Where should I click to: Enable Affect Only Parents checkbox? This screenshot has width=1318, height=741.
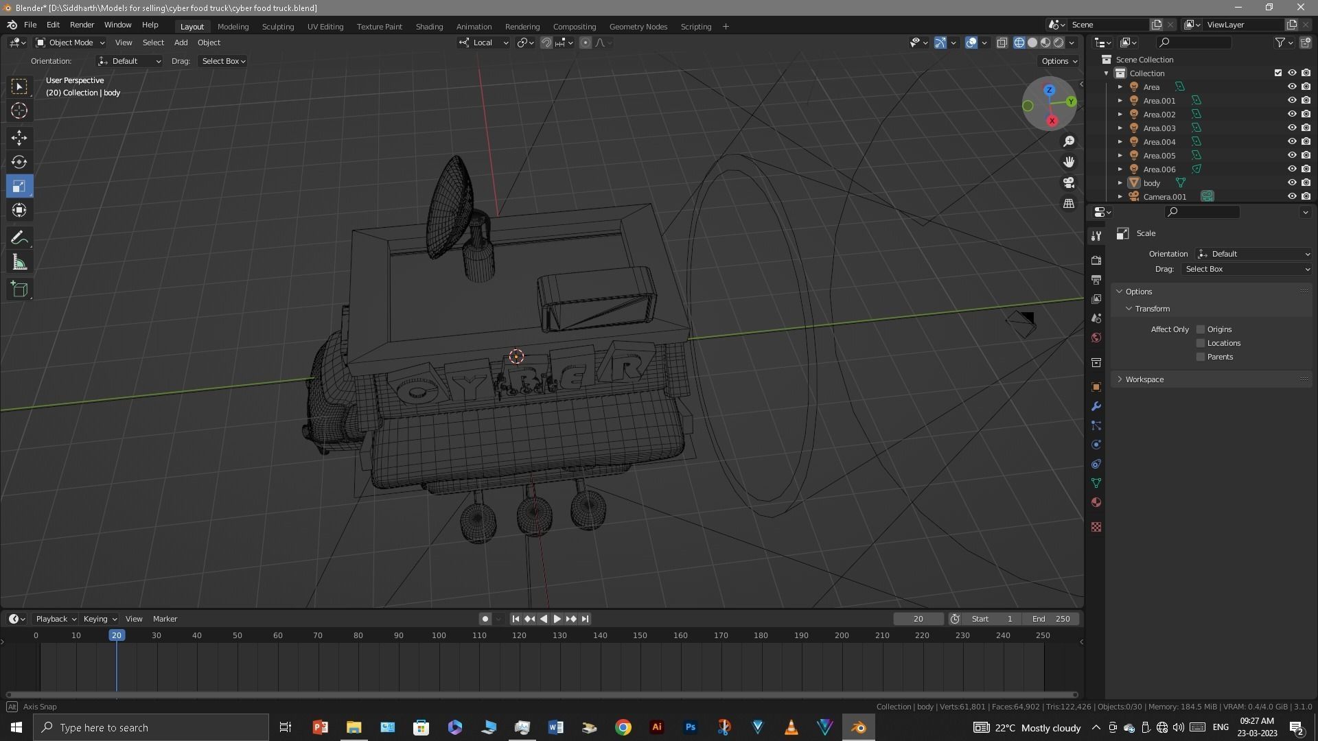point(1201,357)
